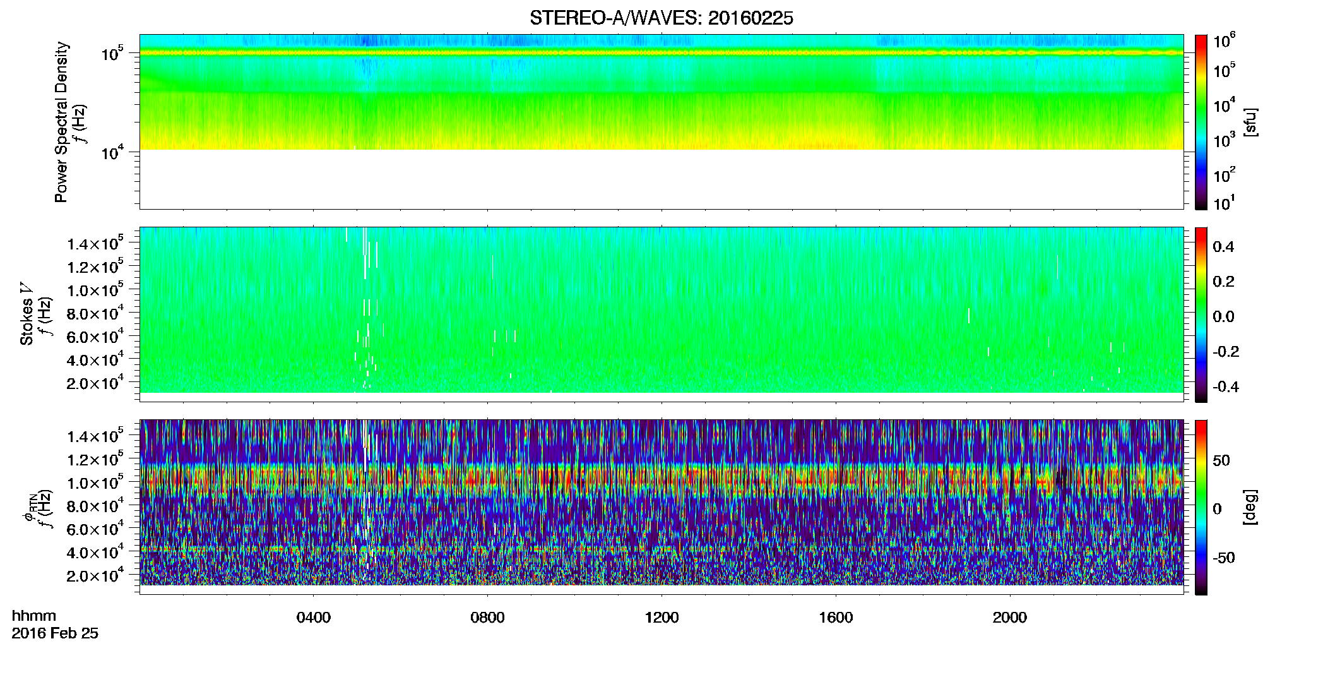Click the Power Spectral Density color bar
Image resolution: width=1323 pixels, height=682 pixels.
pos(1201,122)
